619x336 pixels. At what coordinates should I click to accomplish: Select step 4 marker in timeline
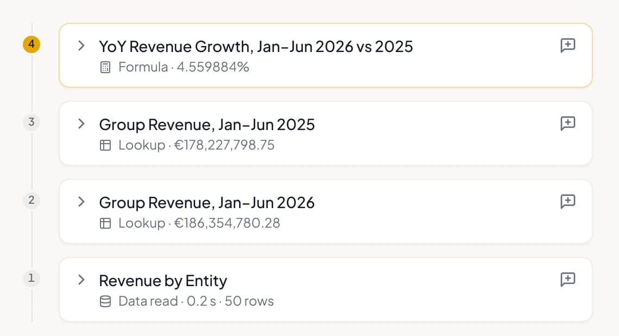pos(31,44)
